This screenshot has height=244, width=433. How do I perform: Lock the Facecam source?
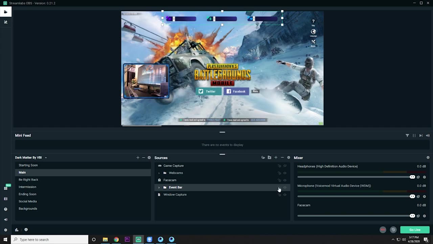pos(279,180)
